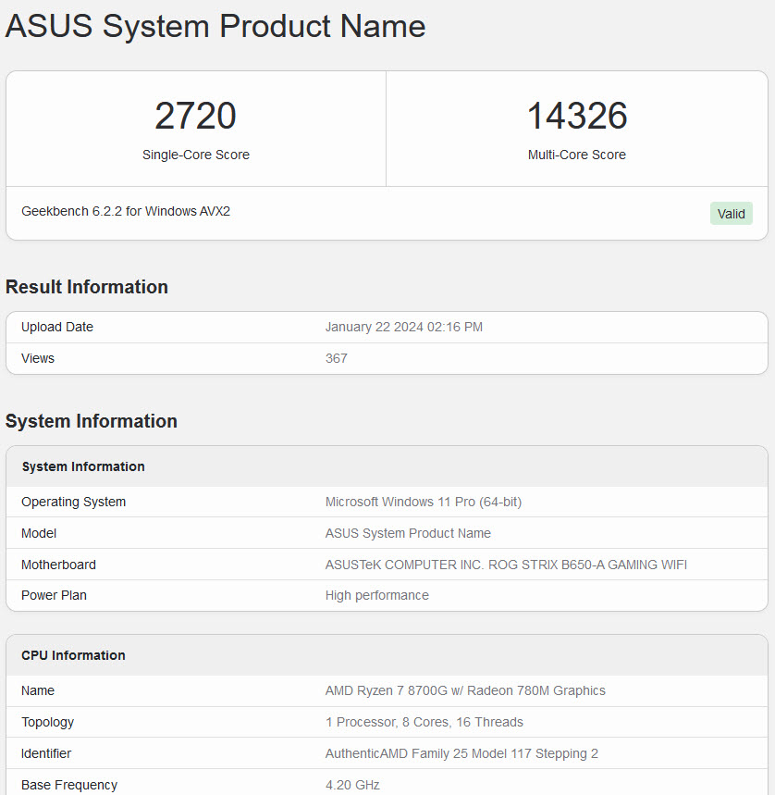Click the AuthenticAMD Identifier value
This screenshot has width=775, height=795.
pyautogui.click(x=461, y=753)
